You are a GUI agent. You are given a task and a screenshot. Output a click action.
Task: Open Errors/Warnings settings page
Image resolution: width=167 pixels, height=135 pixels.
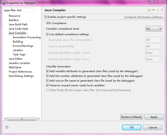(23, 46)
